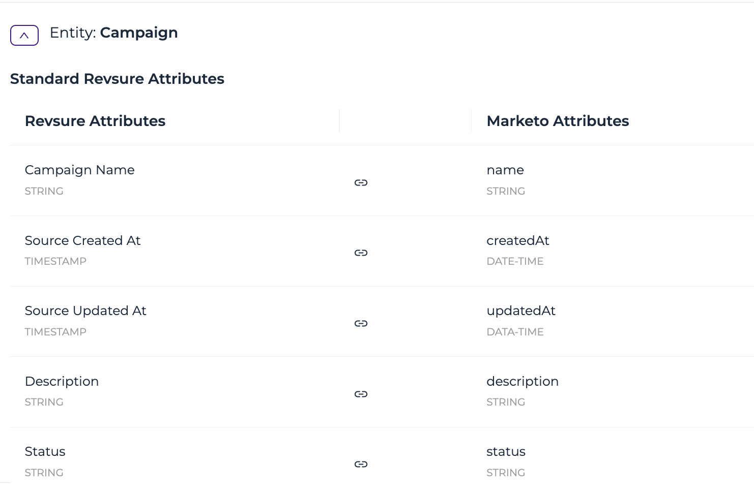Select the Description Revsure attribute
Image resolution: width=754 pixels, height=494 pixels.
pyautogui.click(x=62, y=381)
